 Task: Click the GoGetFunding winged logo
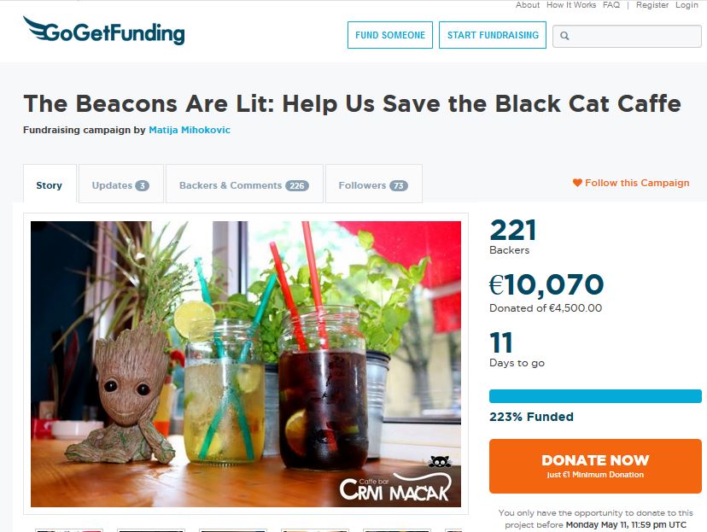click(x=104, y=31)
